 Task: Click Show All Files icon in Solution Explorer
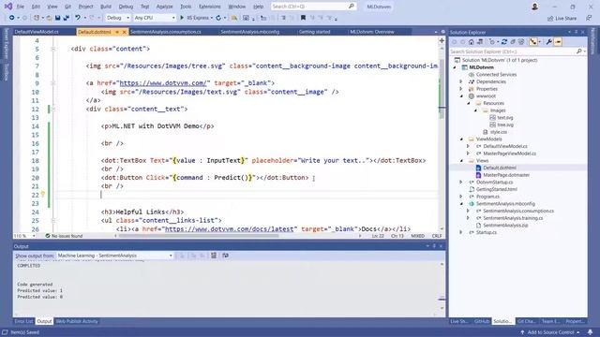coord(521,42)
